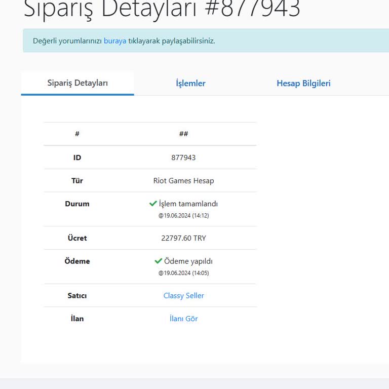
Task: Open the 'buraya' link in the banner
Action: click(x=115, y=41)
